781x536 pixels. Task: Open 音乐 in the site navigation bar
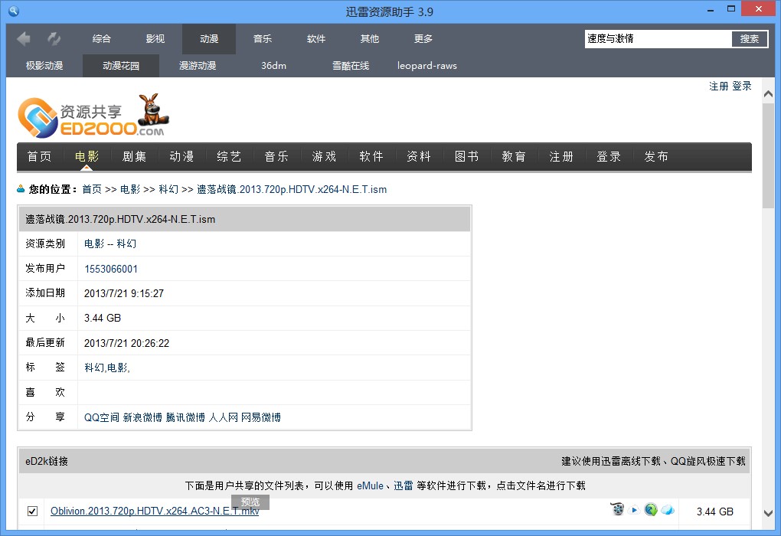pos(276,156)
